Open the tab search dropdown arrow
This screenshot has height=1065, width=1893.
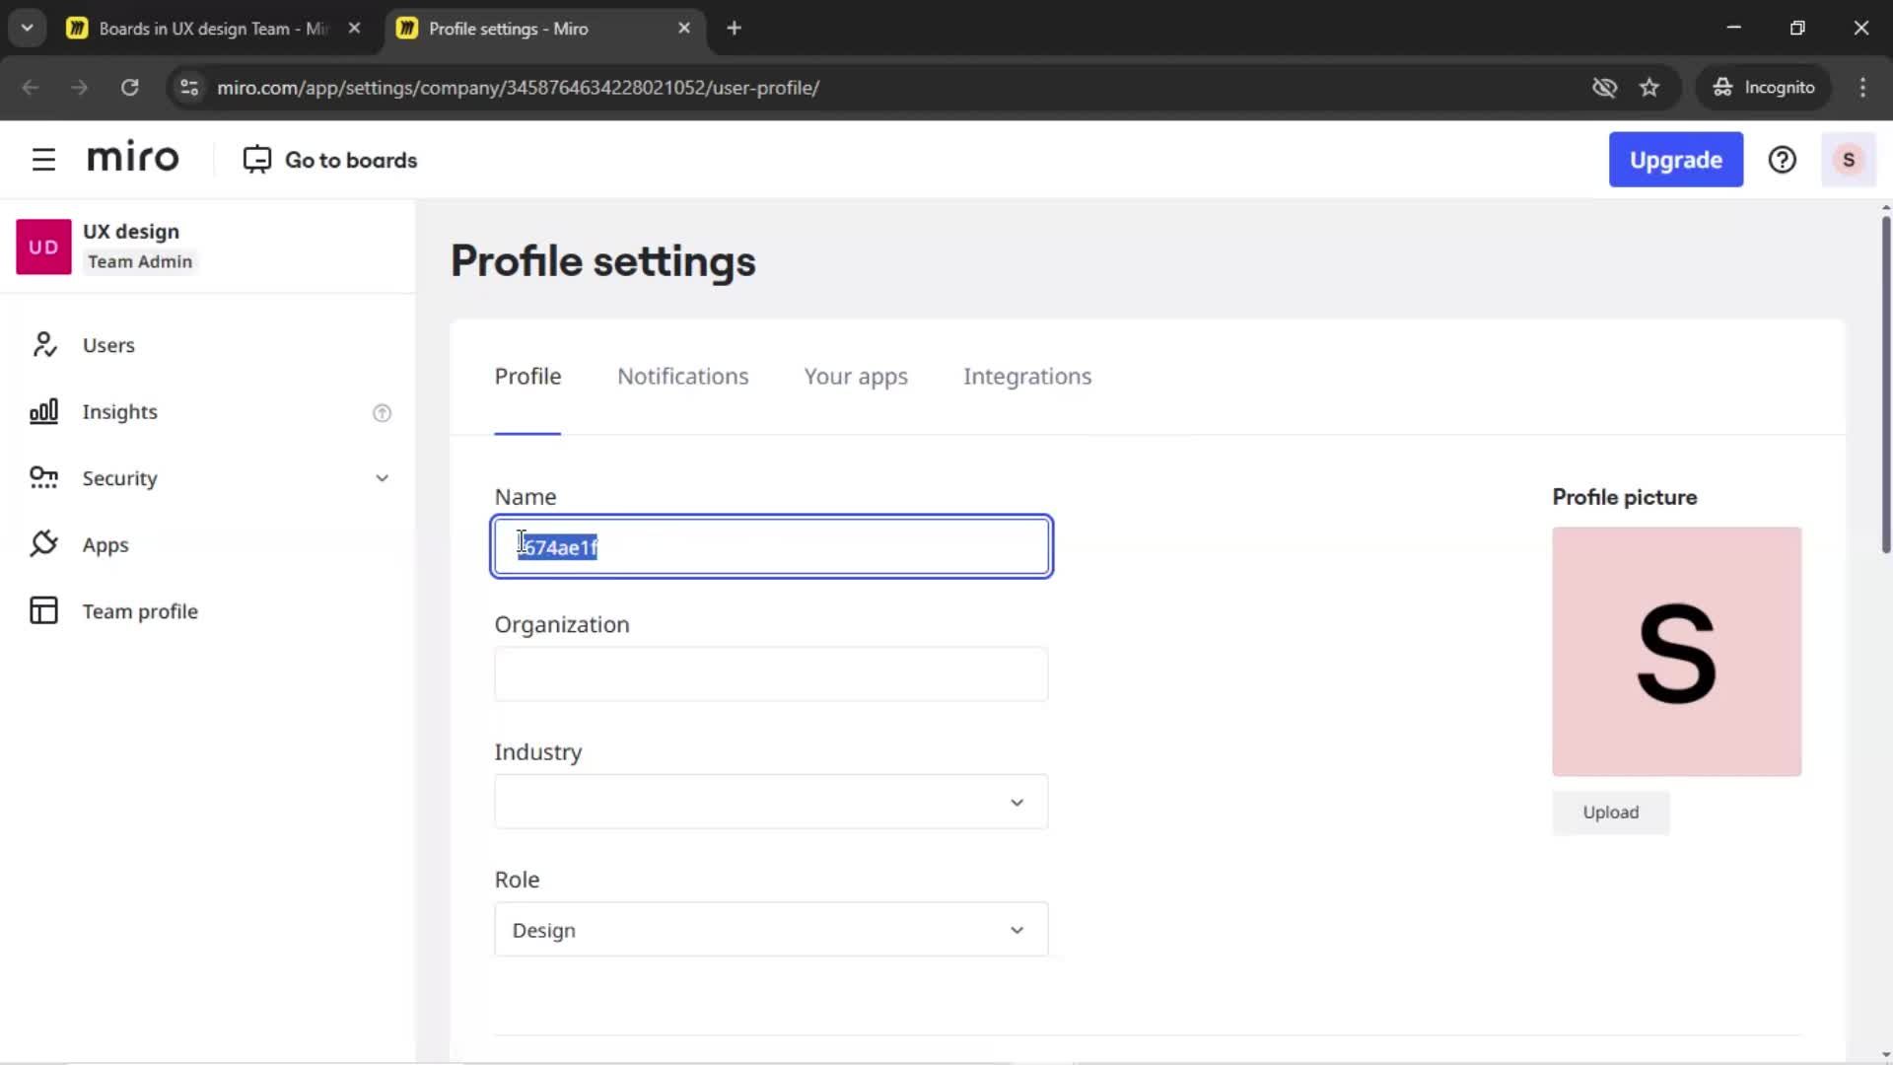coord(28,29)
